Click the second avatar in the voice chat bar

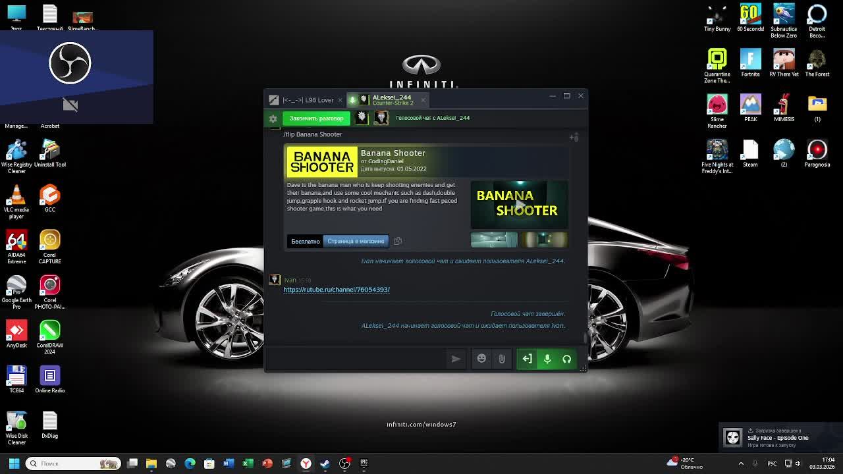[381, 118]
